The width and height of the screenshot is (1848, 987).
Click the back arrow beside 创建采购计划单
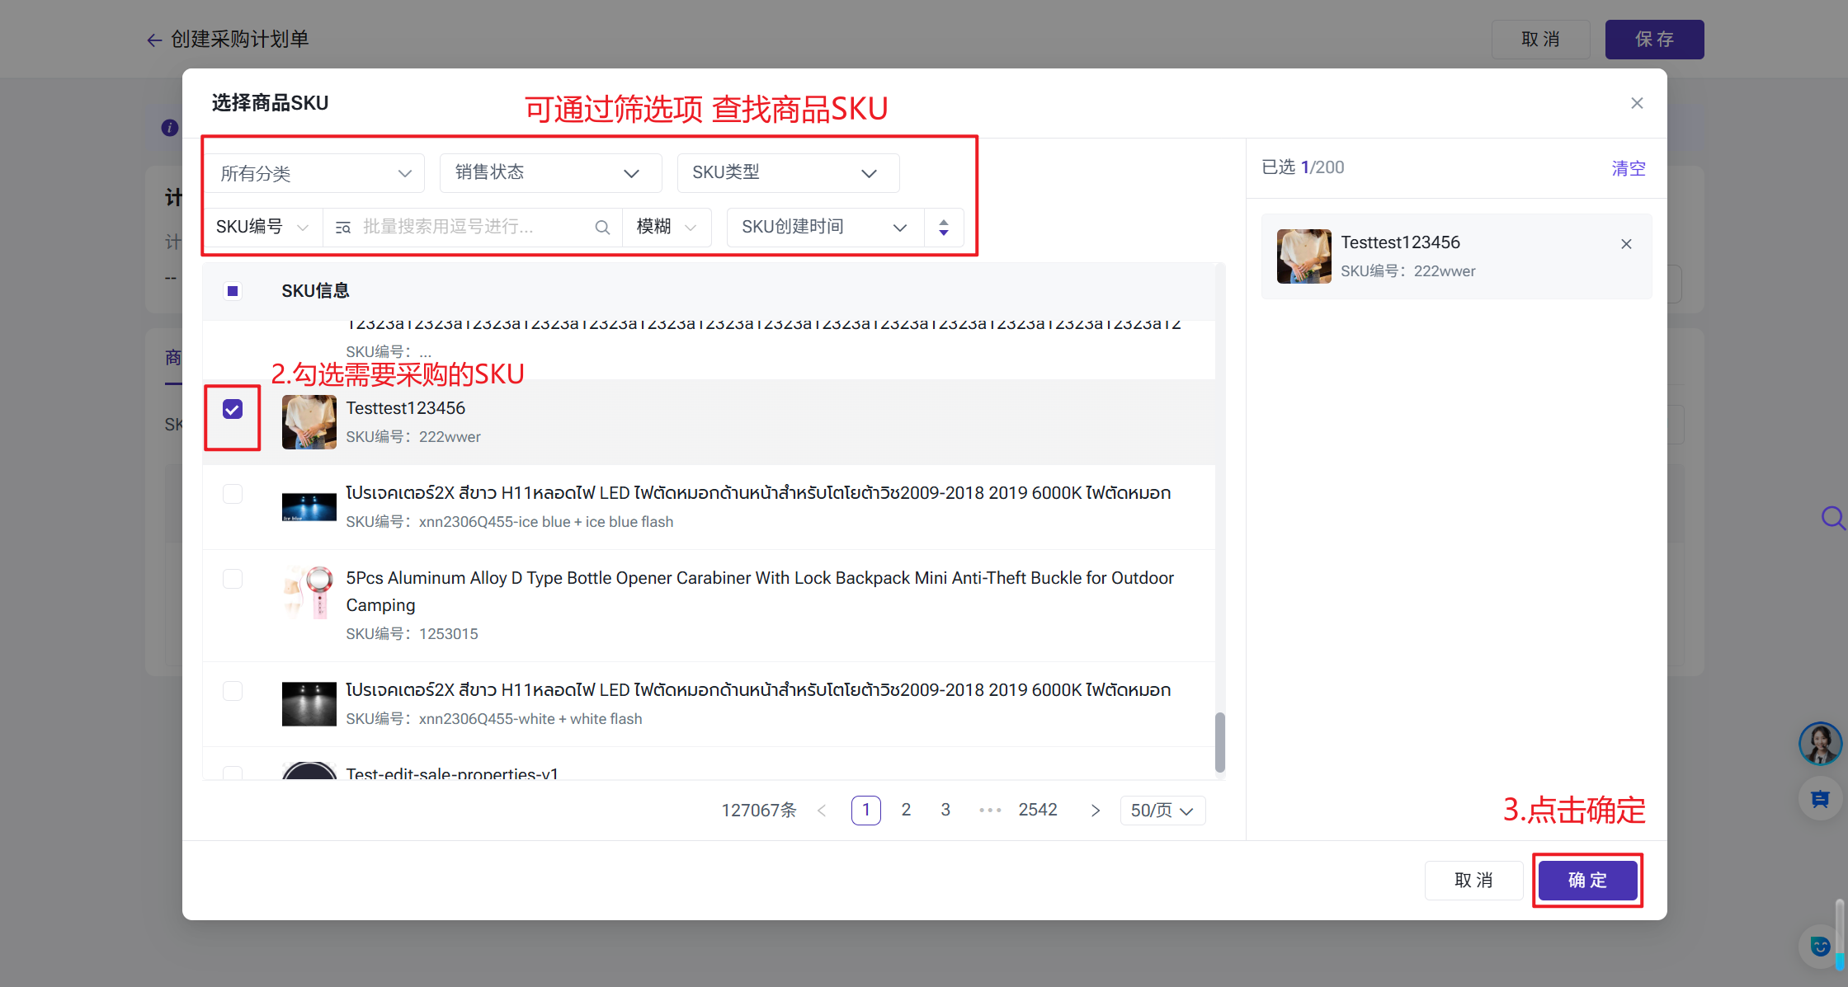(x=154, y=40)
